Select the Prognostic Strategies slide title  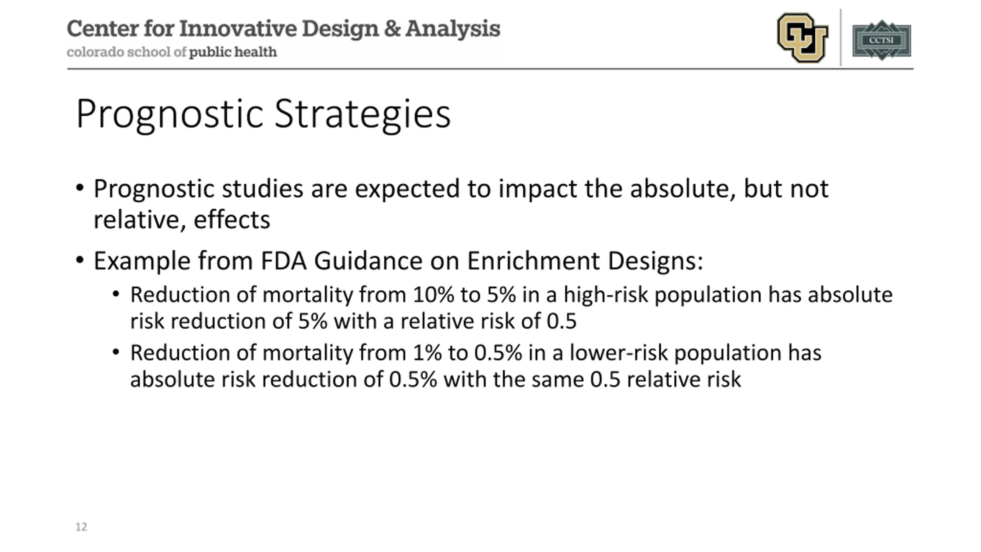click(x=263, y=114)
